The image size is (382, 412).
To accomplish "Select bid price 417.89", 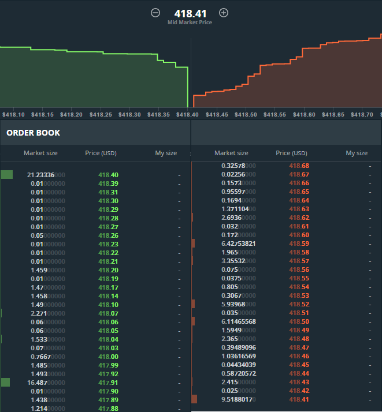I will (x=108, y=400).
